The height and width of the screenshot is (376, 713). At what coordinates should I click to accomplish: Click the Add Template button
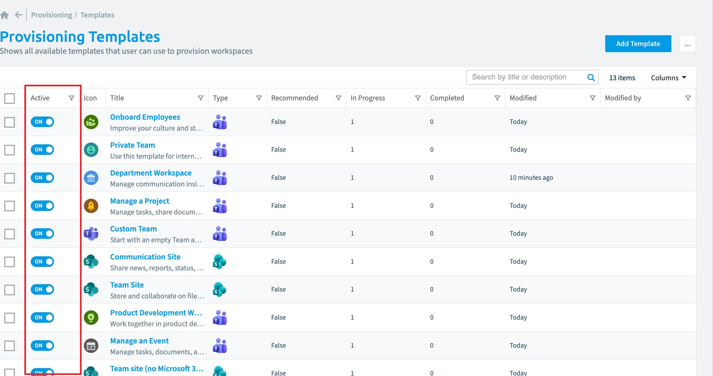638,44
